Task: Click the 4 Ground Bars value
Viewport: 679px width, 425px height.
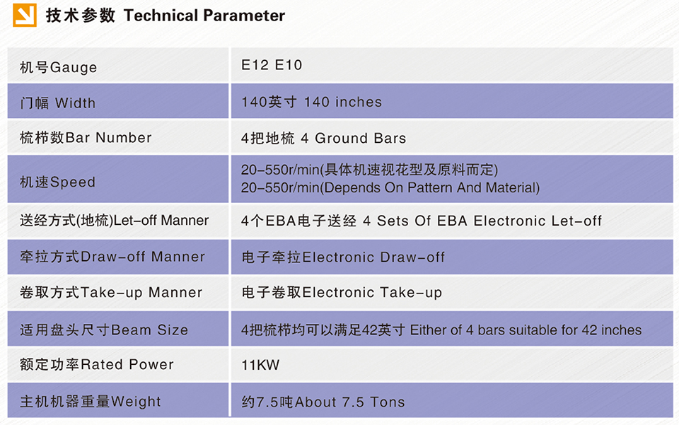Action: coord(323,138)
